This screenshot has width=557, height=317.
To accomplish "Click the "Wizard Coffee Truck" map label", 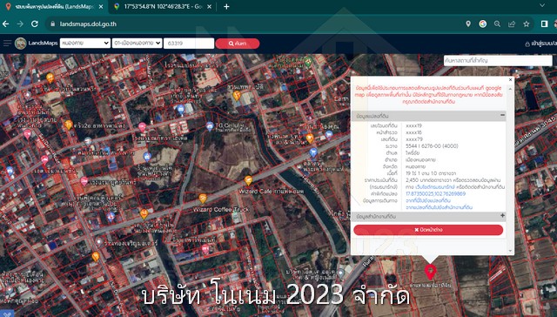I will point(221,209).
